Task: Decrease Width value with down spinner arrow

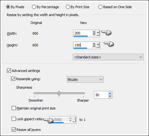Action: (x=94, y=34)
